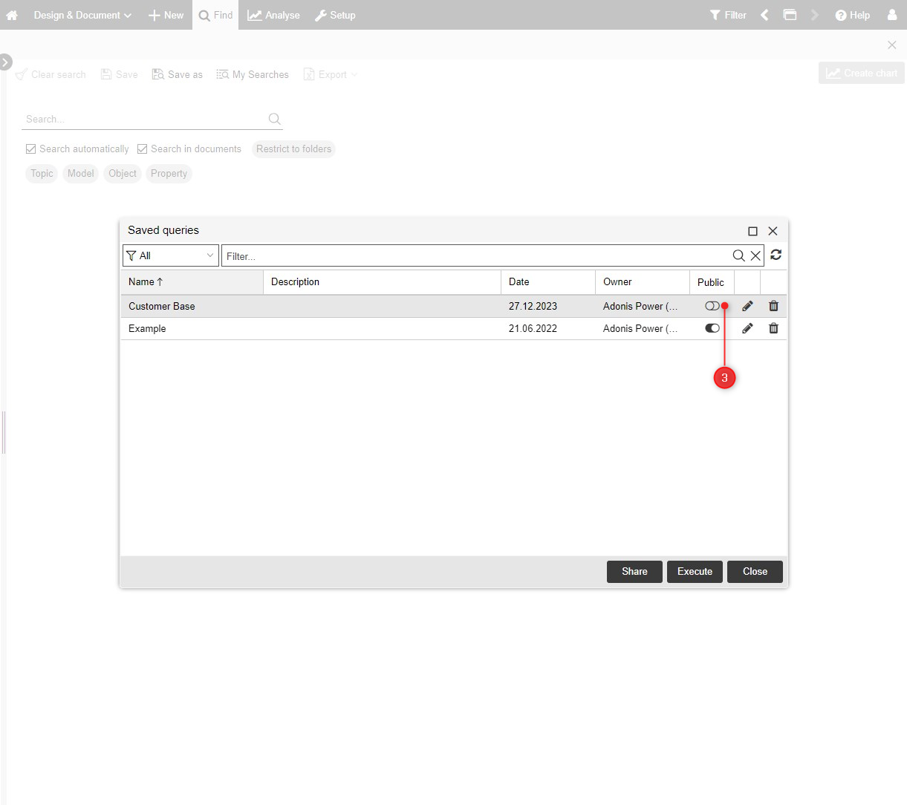Click Clear search
Image resolution: width=907 pixels, height=805 pixels.
point(51,74)
